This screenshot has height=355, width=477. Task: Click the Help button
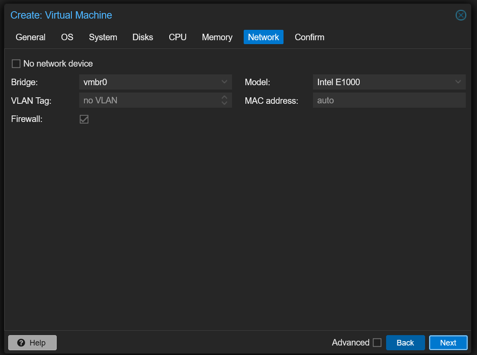click(32, 342)
